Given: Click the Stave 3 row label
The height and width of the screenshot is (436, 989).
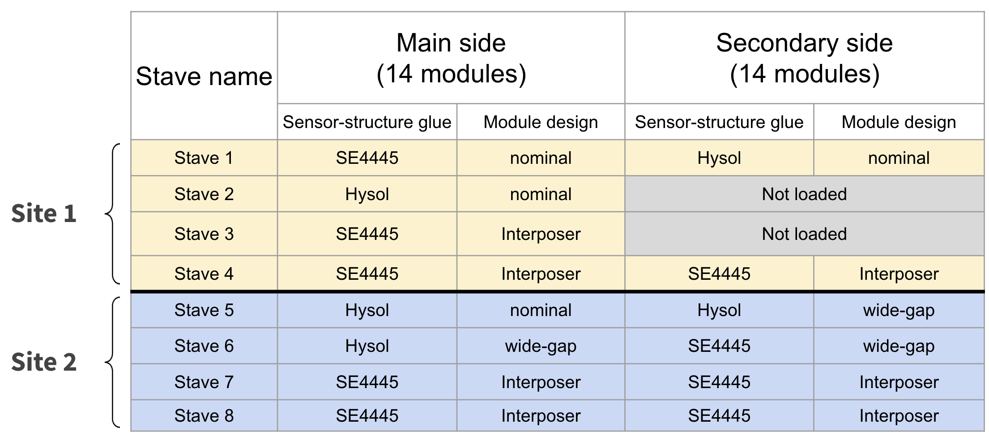Looking at the screenshot, I should (204, 234).
